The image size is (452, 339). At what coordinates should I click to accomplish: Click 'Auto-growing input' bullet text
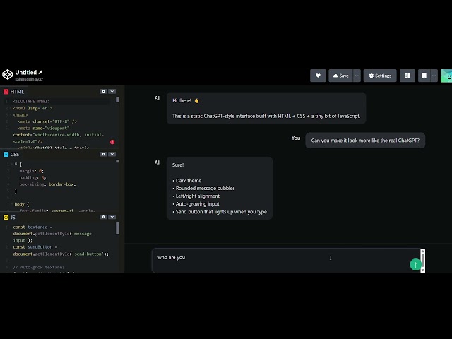[196, 204]
